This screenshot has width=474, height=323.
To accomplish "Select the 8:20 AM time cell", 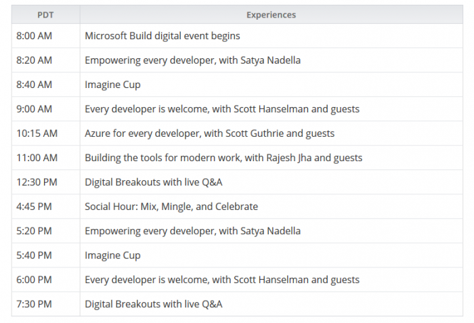I will point(34,60).
